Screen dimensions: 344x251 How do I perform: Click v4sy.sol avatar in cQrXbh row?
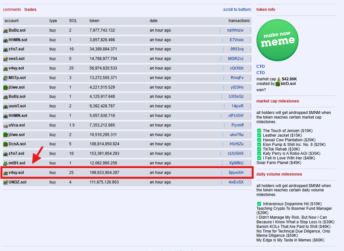click(x=6, y=69)
